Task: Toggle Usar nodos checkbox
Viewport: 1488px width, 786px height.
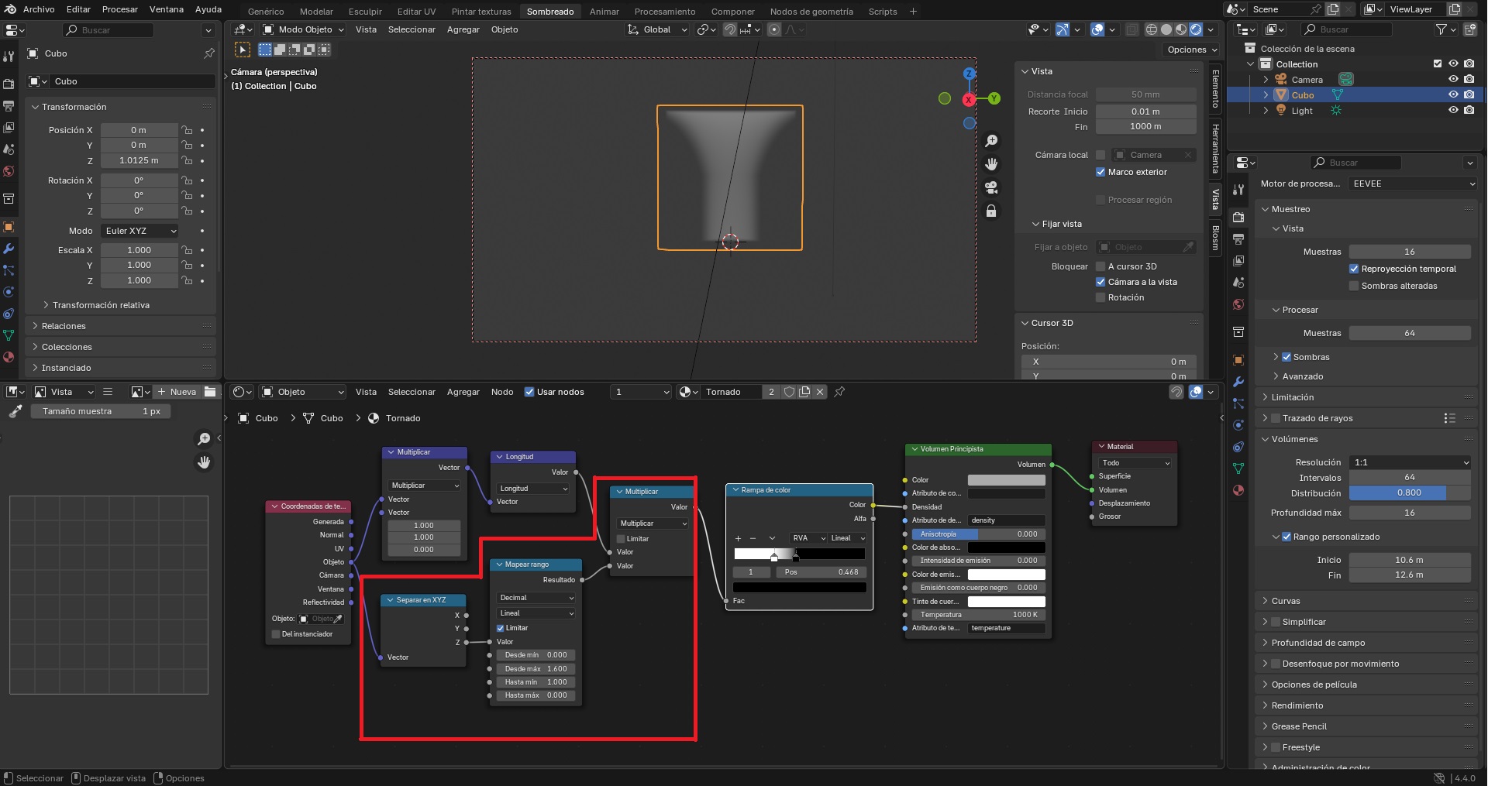Action: (529, 392)
